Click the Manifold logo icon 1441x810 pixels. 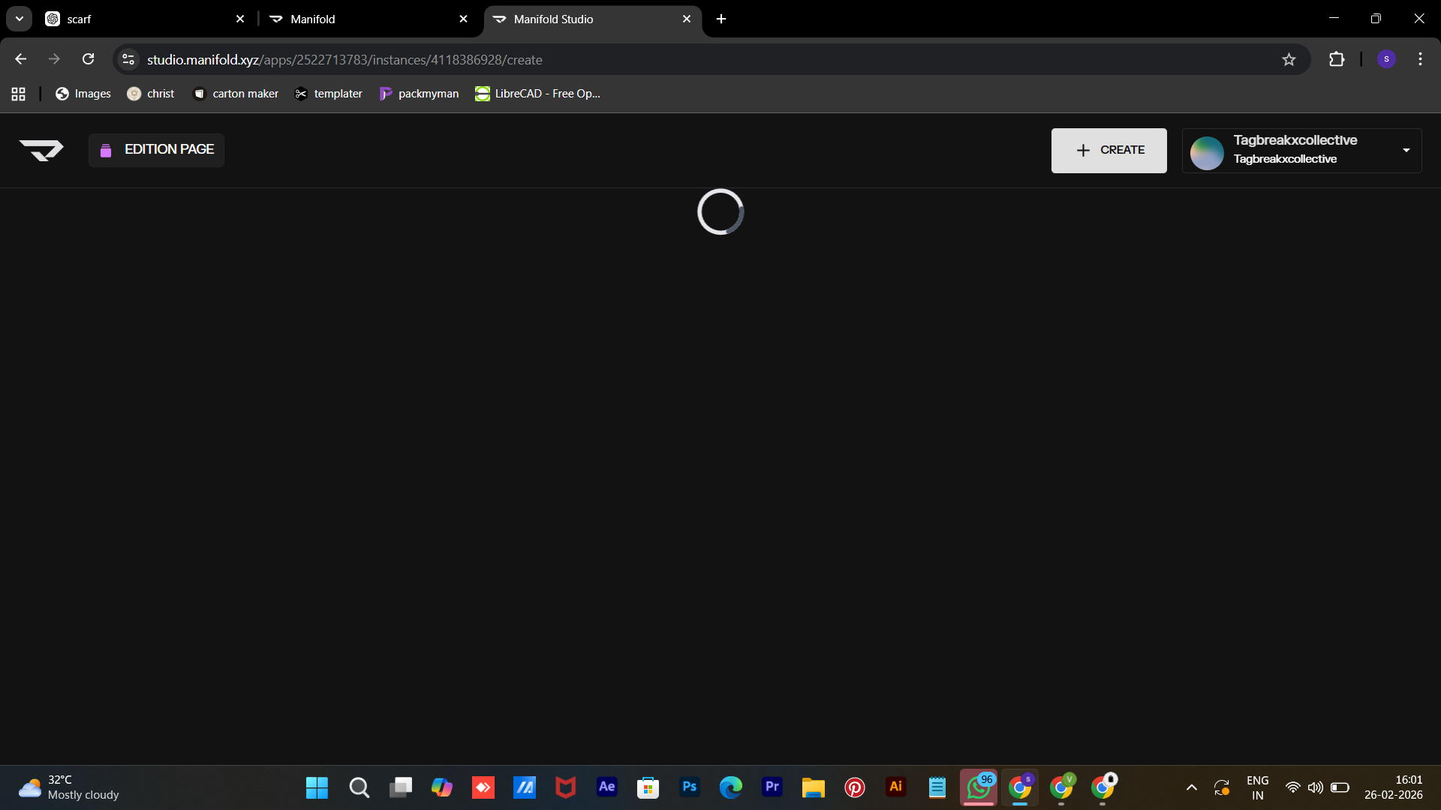tap(41, 150)
